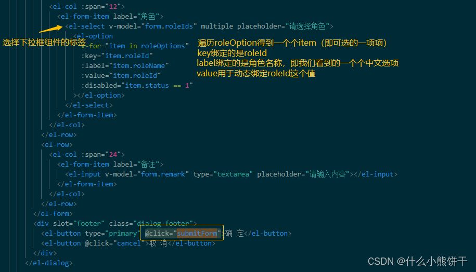This screenshot has width=476, height=272.
Task: Select the :key="item.roleId" line
Action: pyautogui.click(x=117, y=56)
